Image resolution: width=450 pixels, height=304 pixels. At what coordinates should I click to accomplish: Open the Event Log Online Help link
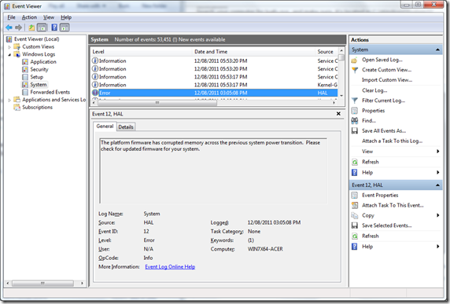click(170, 267)
